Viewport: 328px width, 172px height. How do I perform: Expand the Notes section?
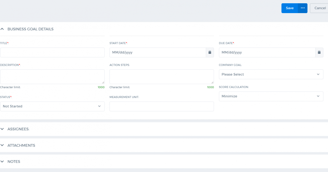[2, 161]
